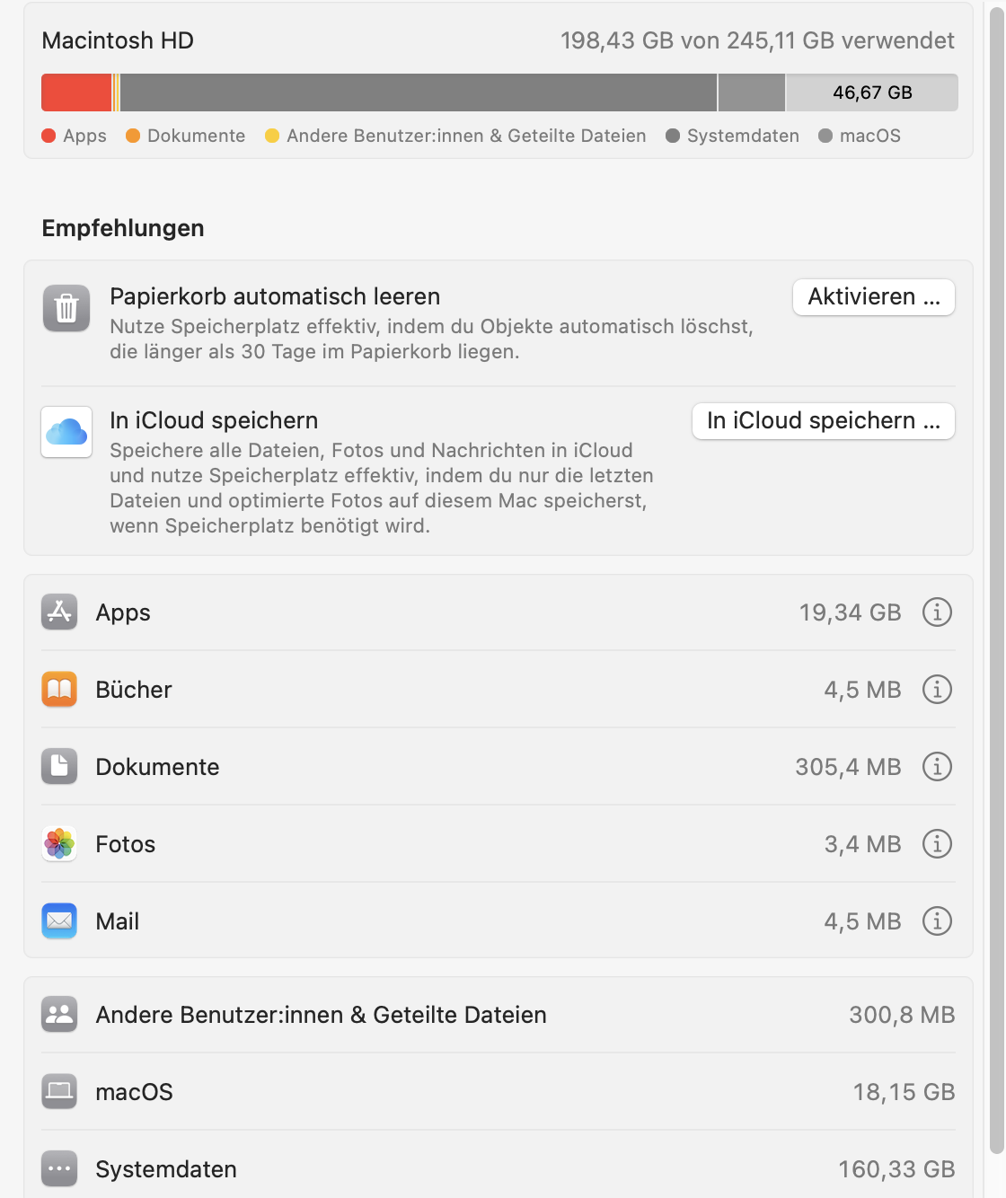The image size is (1006, 1198).
Task: Click the two-people icon for Andere Benutzer:innen
Action: 59,1014
